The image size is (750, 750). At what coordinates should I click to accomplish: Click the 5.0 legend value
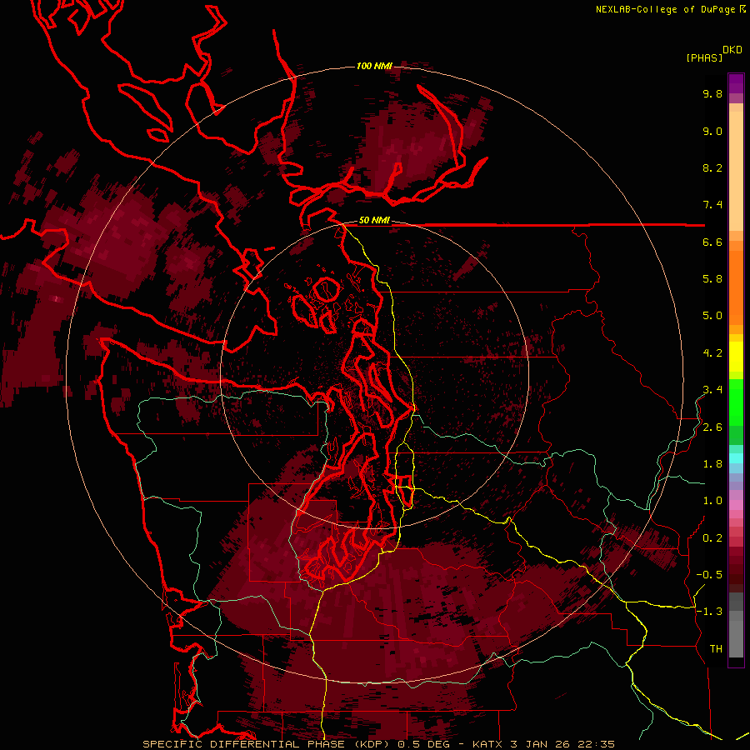click(712, 316)
